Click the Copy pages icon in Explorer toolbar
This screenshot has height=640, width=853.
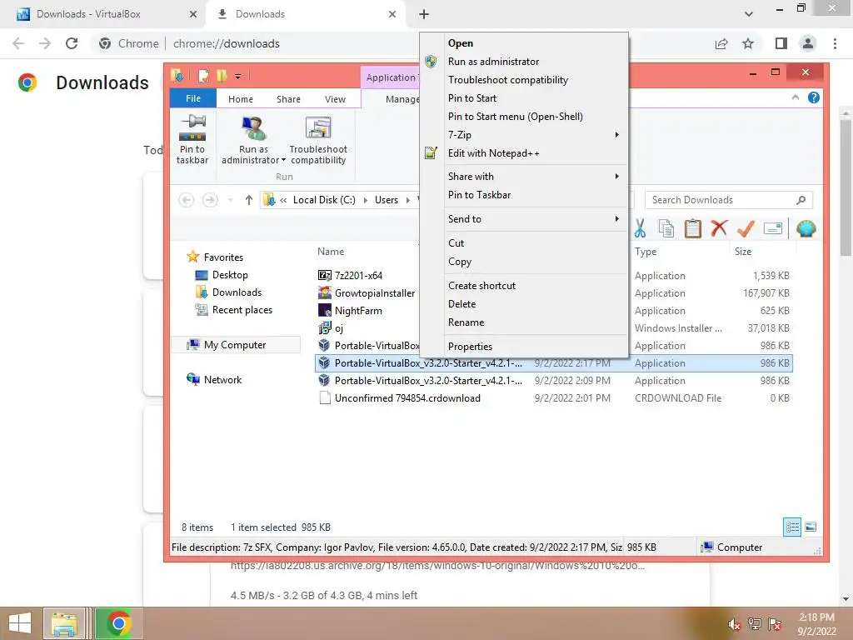coord(666,228)
